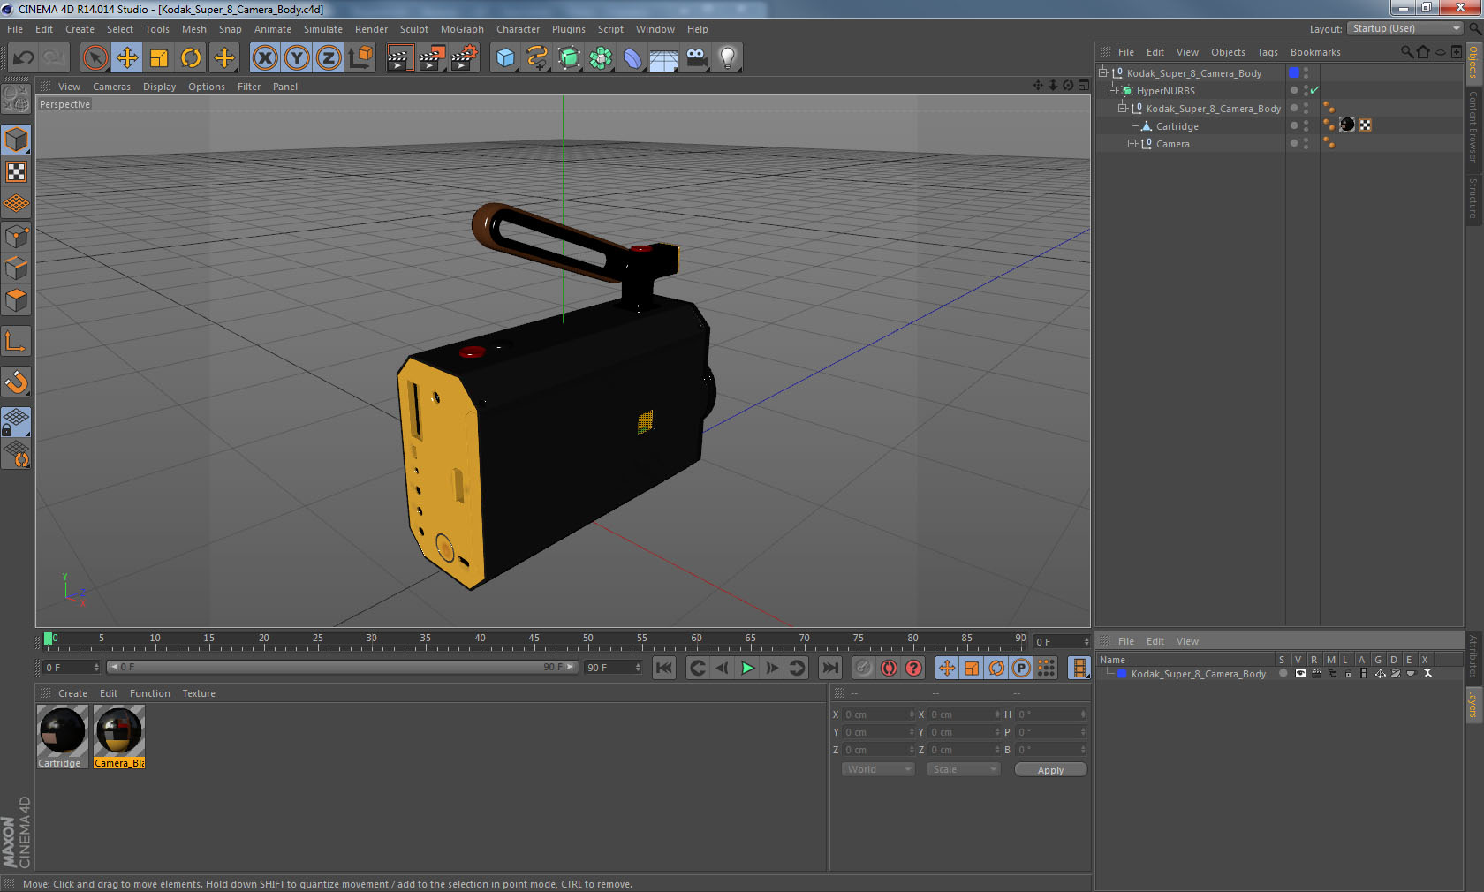This screenshot has height=892, width=1484.
Task: Open Object Manager Tags menu
Action: coord(1268,52)
